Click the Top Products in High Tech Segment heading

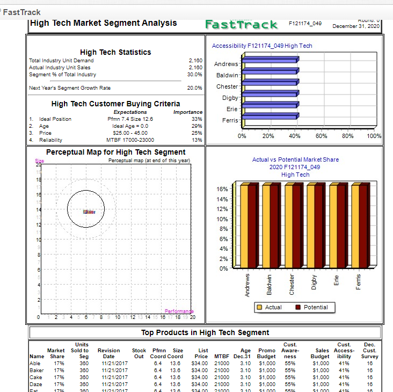(205, 332)
